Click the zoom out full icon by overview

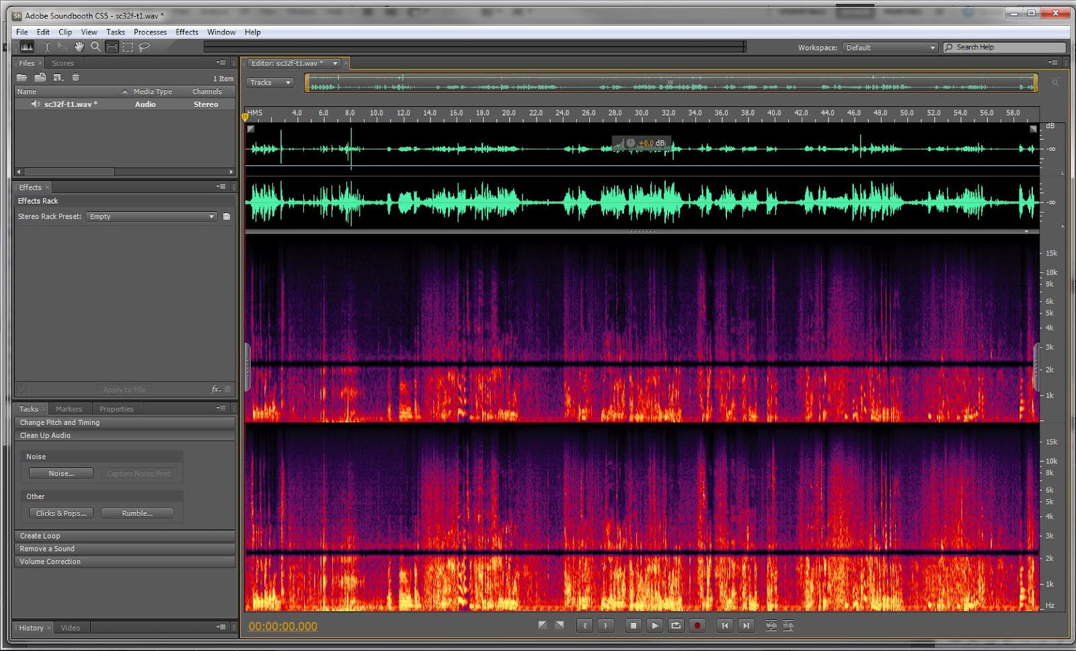[x=1055, y=83]
